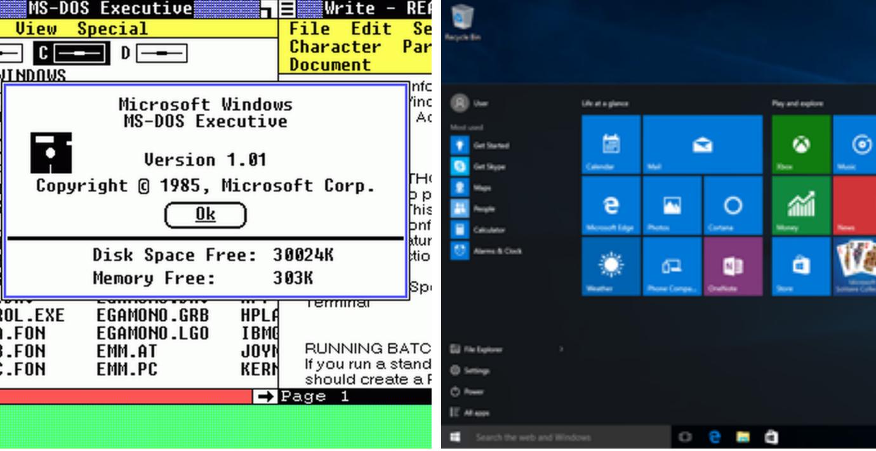Viewport: 876px width, 451px height.
Task: Select drive C in MS-DOS Executive
Action: 72,53
